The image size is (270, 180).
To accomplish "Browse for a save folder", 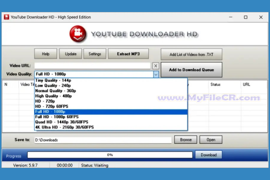I will point(186,139).
